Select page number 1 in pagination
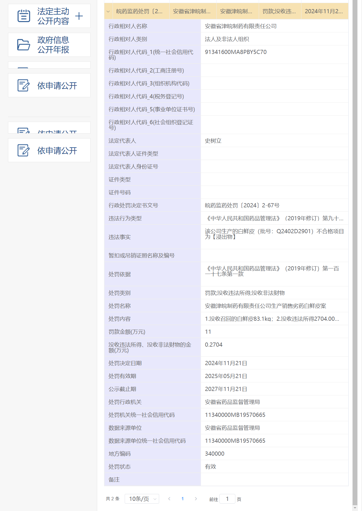 [x=183, y=499]
